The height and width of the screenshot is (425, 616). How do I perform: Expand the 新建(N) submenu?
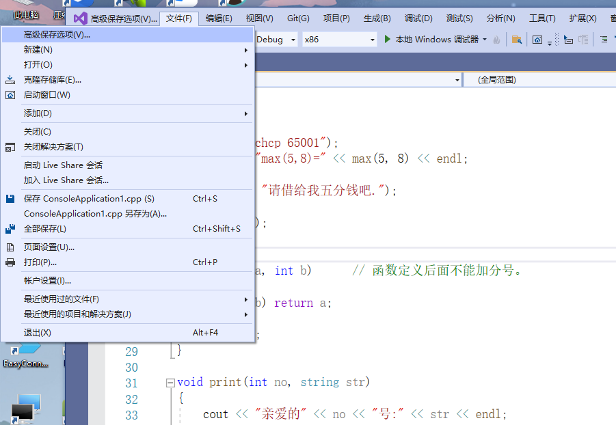click(246, 50)
